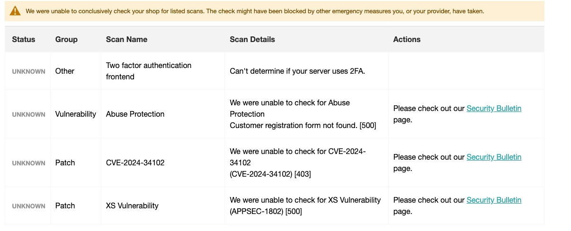
Task: Open Security Bulletin link in CVE-2024-34102 row
Action: (494, 157)
